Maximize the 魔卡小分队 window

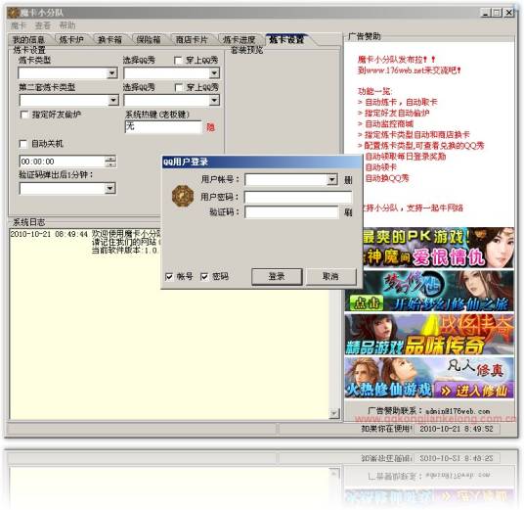point(497,13)
